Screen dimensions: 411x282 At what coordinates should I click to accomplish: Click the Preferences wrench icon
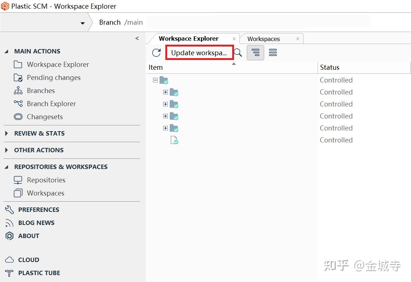9,209
